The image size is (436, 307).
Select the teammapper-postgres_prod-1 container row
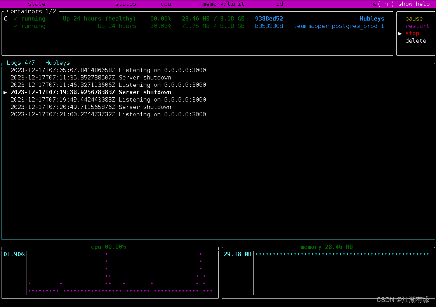coord(198,26)
